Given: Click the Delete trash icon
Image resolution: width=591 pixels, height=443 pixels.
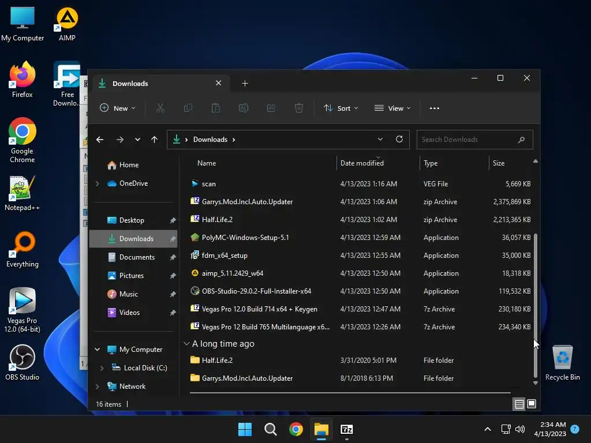Looking at the screenshot, I should [299, 108].
